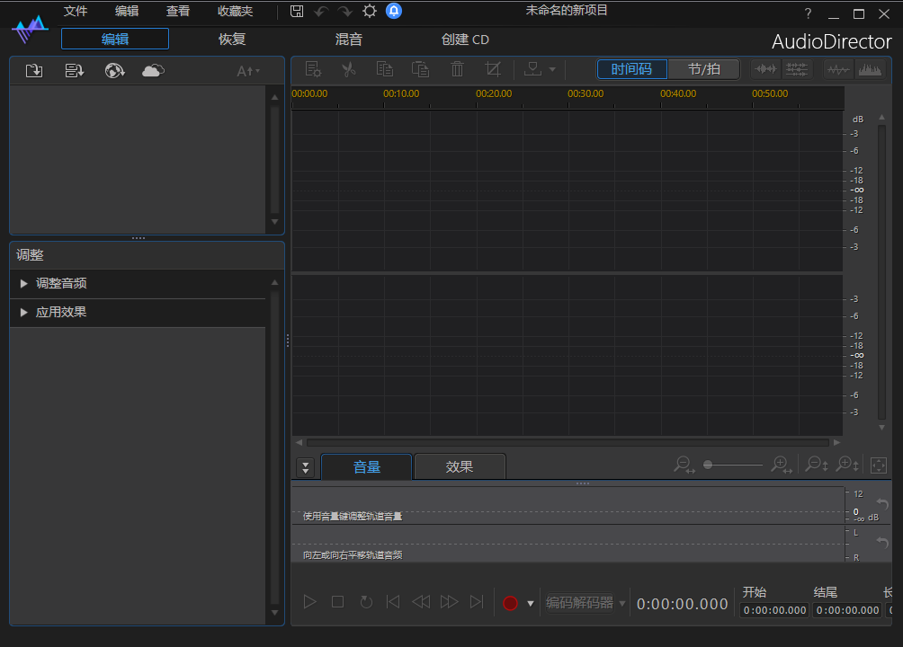This screenshot has width=903, height=647.
Task: Click vertical zoom in magnifier
Action: pyautogui.click(x=848, y=465)
